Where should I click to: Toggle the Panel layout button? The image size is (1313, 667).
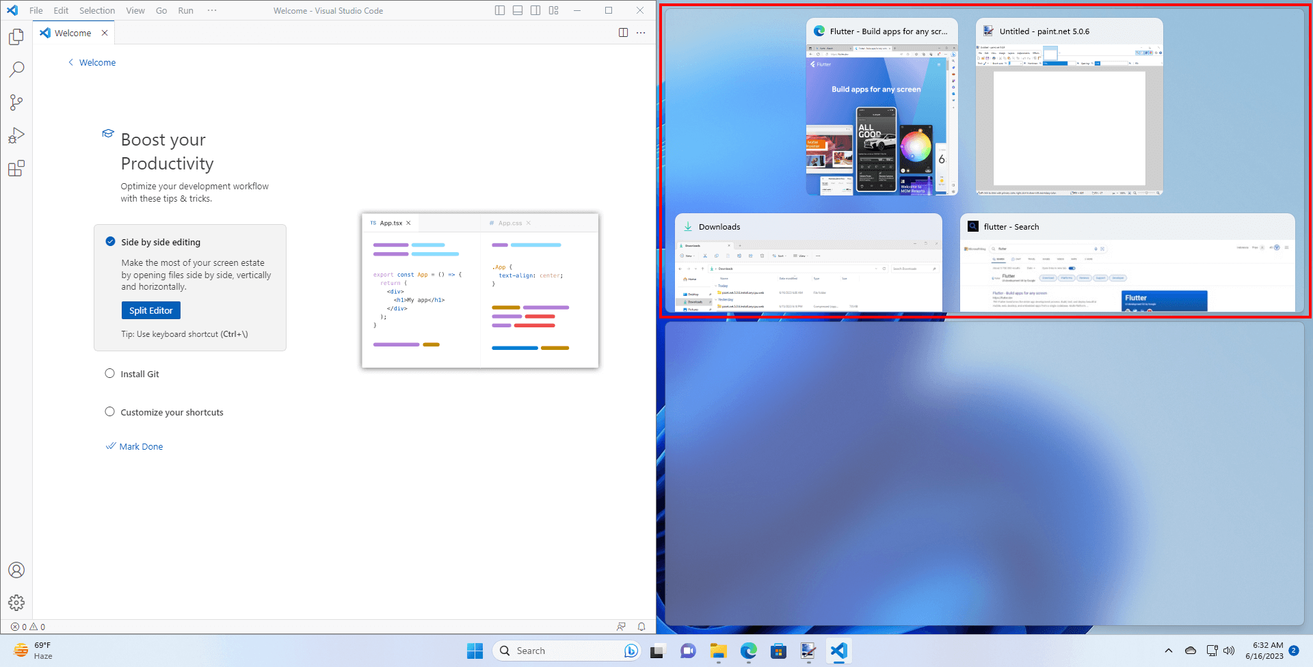(518, 10)
